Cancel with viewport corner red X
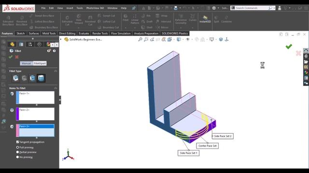 pos(298,53)
